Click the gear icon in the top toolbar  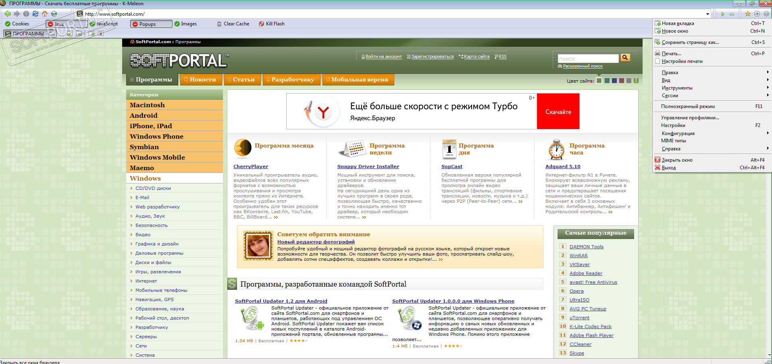766,14
